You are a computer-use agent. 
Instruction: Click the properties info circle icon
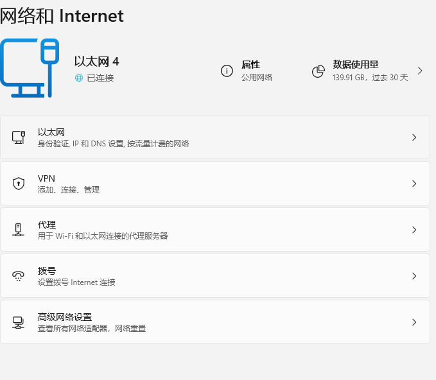click(227, 71)
